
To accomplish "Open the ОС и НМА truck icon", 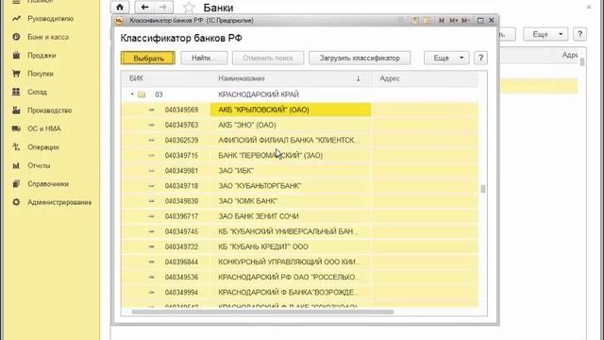I will click(x=16, y=128).
